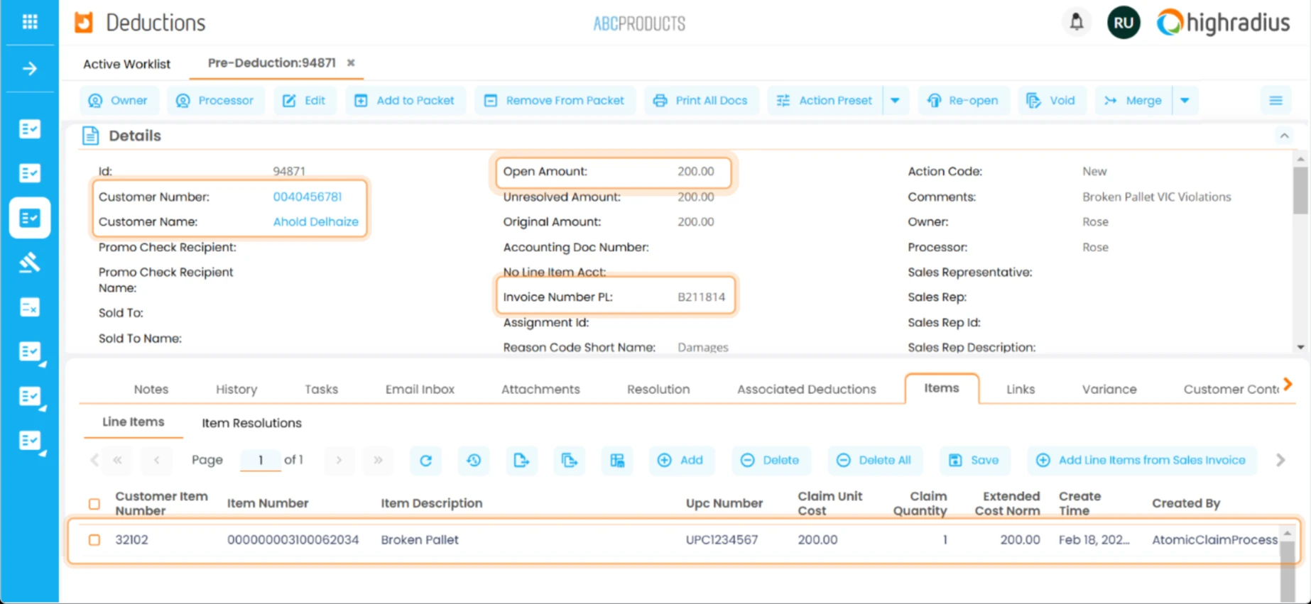The image size is (1311, 604).
Task: Click the page number input field
Action: tap(260, 461)
